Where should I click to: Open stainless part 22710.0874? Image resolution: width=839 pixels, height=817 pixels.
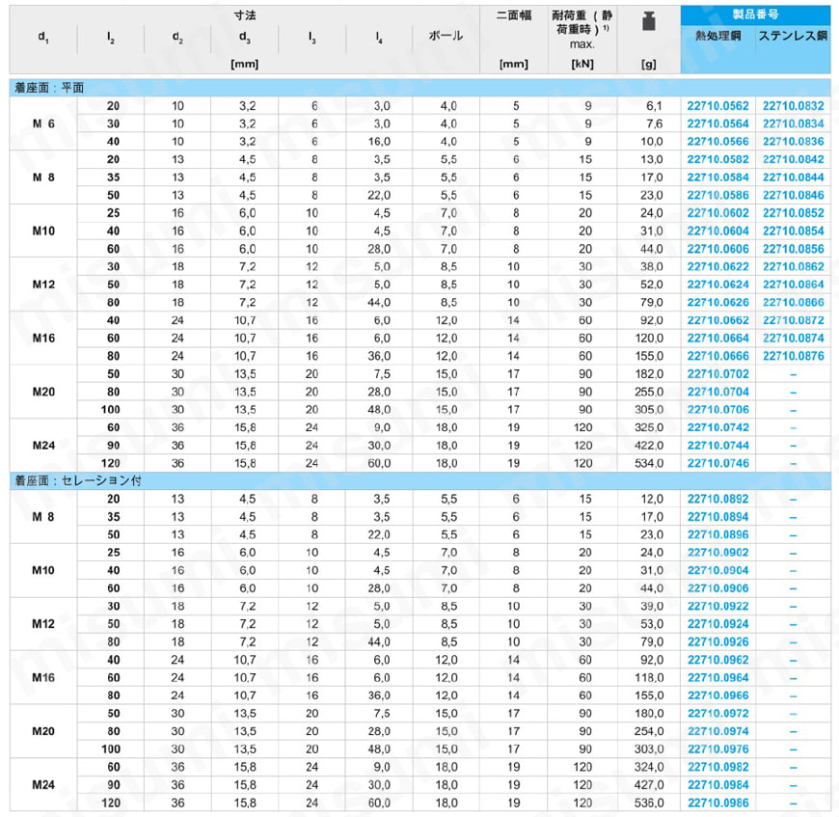click(x=794, y=339)
